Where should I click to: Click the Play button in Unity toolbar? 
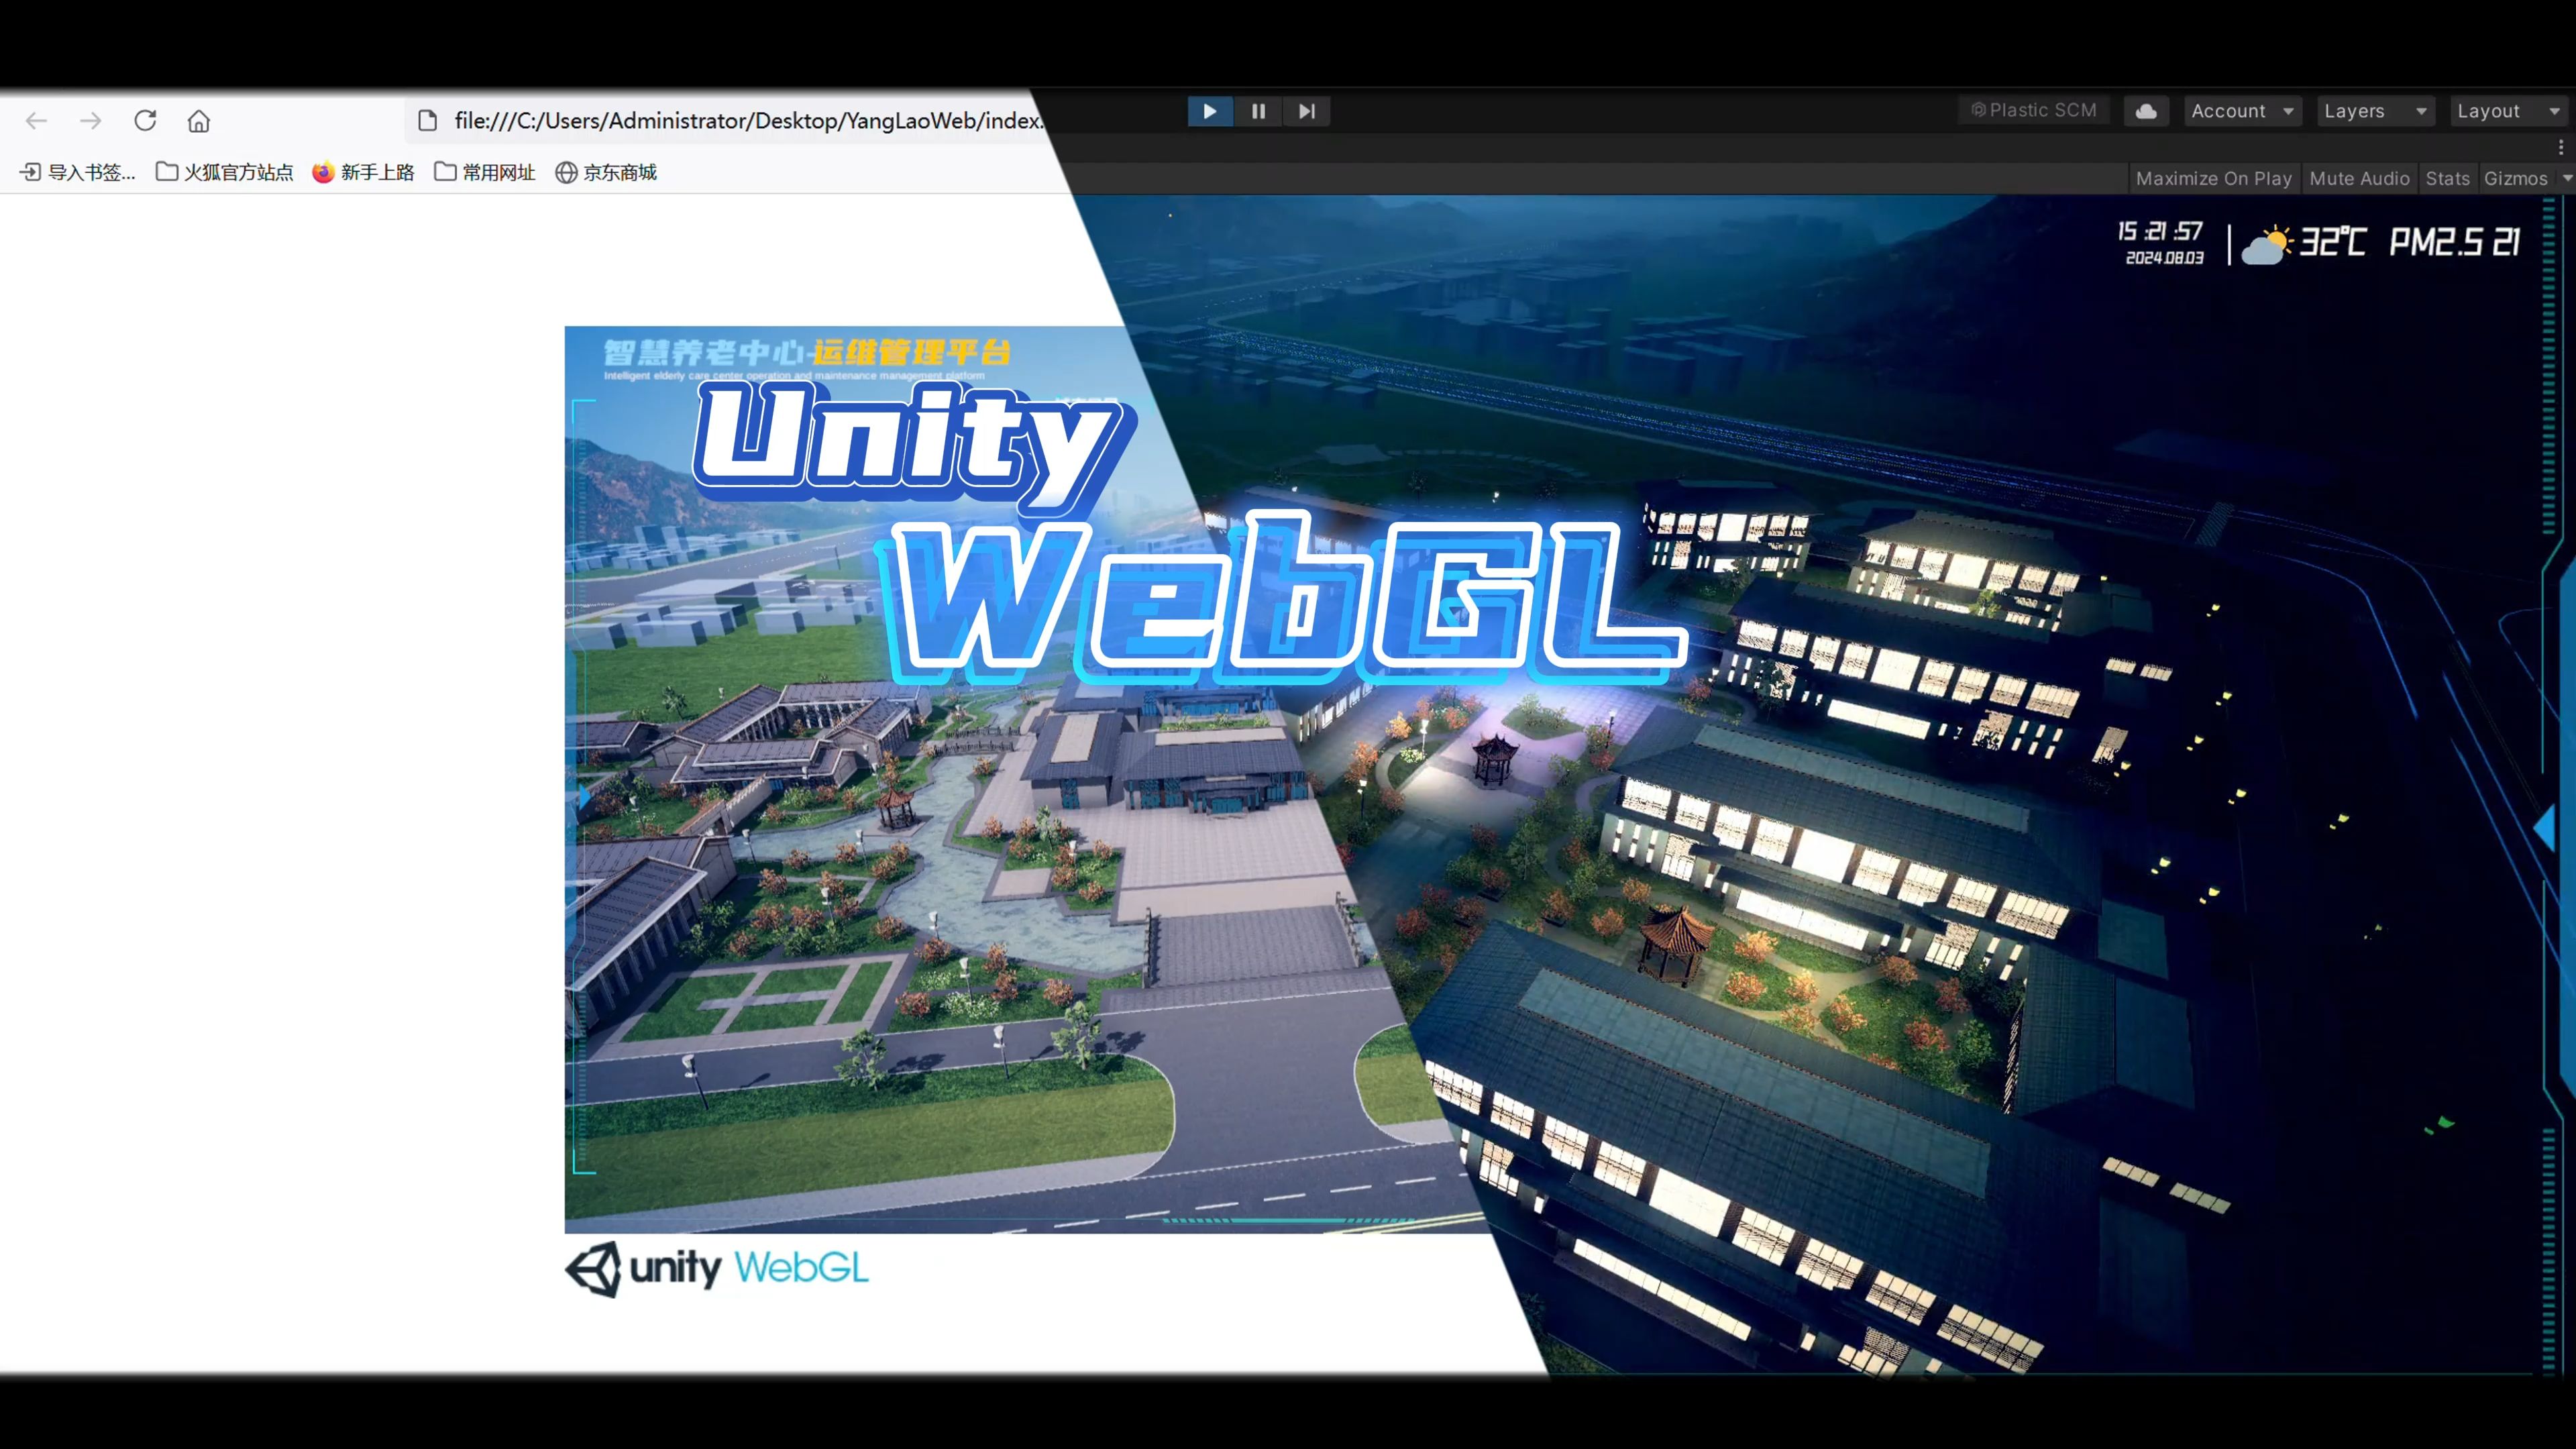coord(1208,110)
